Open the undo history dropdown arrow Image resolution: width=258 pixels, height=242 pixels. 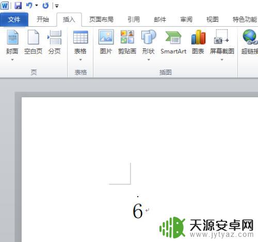tap(37, 6)
